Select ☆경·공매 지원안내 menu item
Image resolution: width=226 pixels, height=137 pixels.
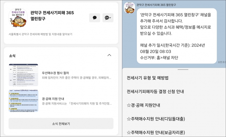click(143, 105)
